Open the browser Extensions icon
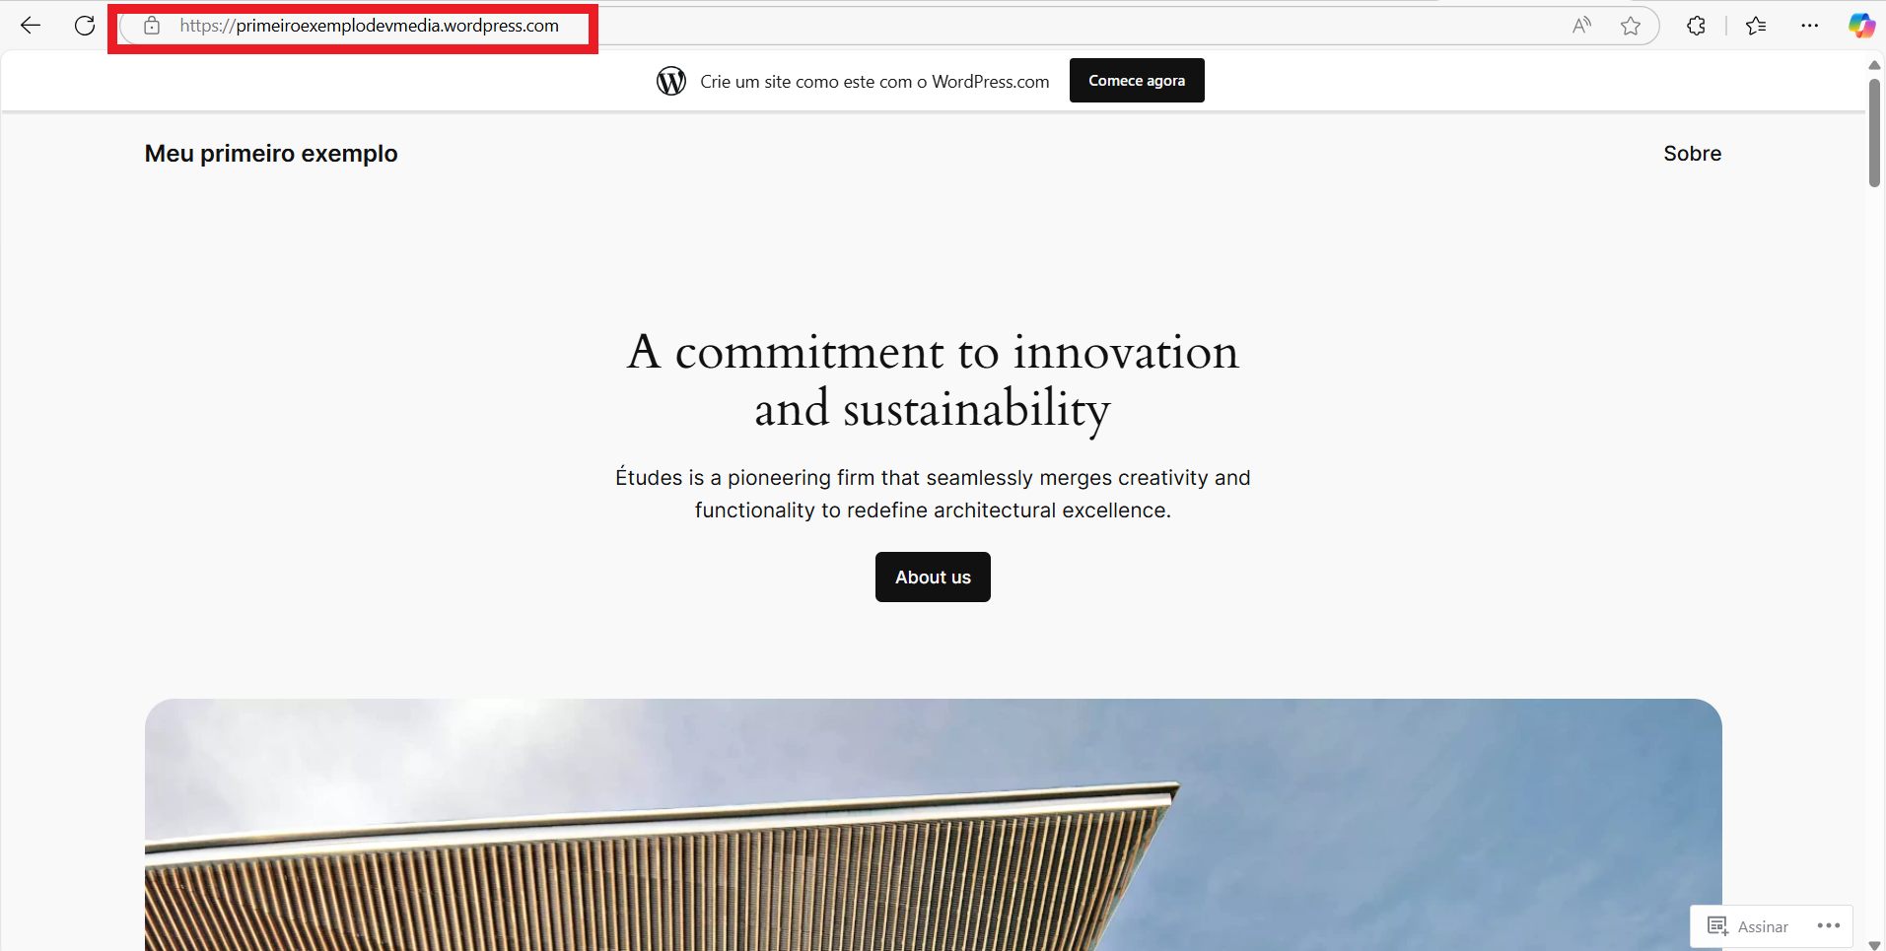Viewport: 1886px width, 951px height. 1696,26
